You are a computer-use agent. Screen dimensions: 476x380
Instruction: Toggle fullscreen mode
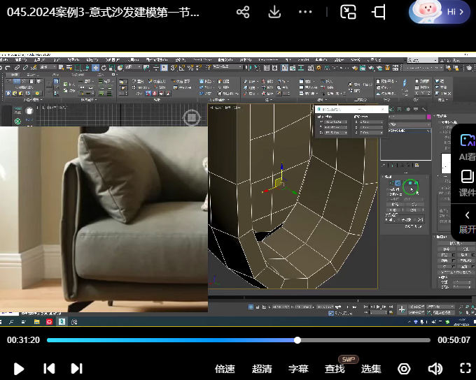coord(465,368)
